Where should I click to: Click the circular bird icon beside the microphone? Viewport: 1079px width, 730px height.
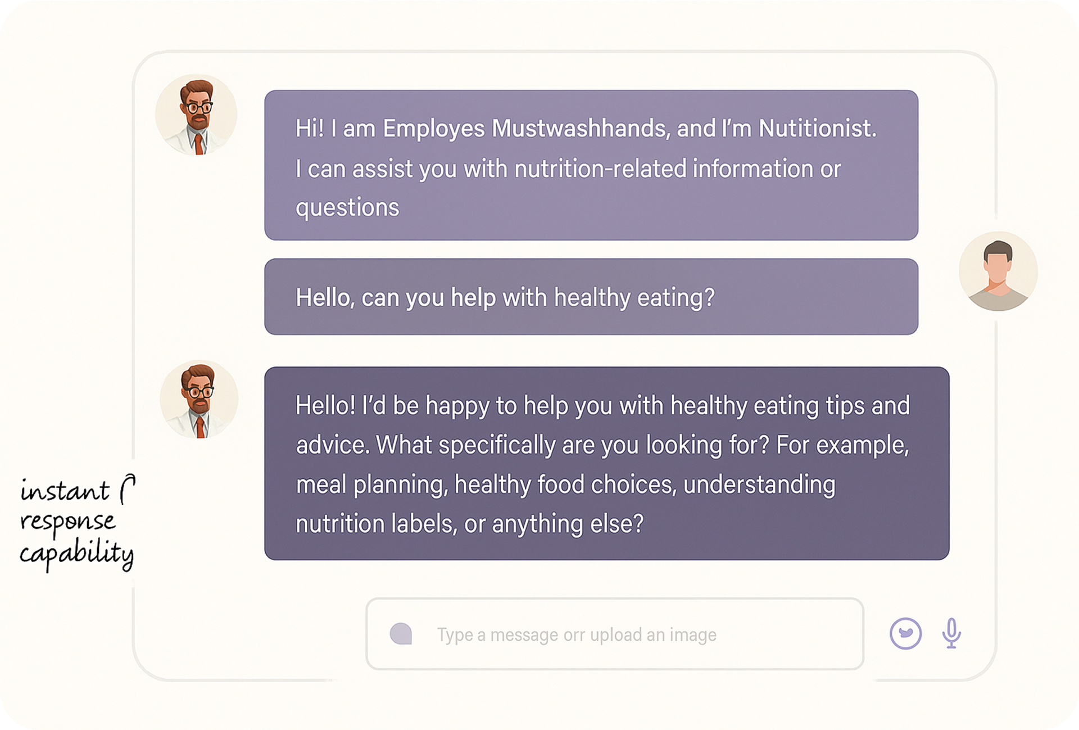(905, 634)
